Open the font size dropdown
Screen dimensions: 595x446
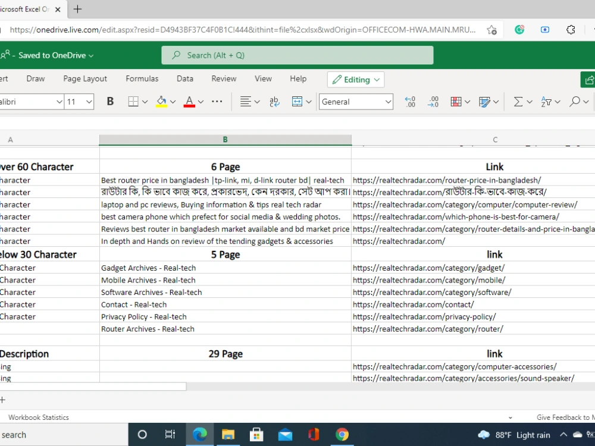coord(89,102)
